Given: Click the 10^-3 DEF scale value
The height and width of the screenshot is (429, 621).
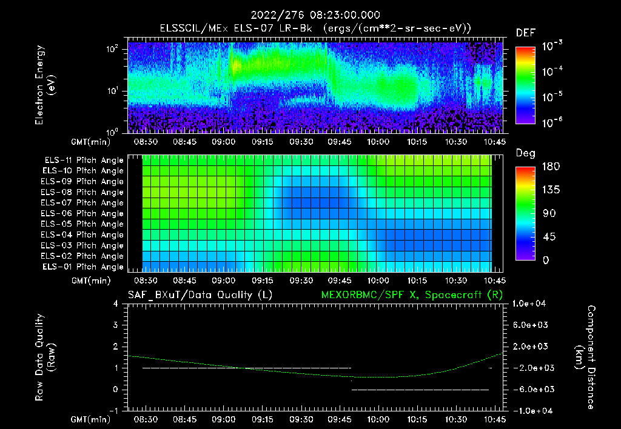Looking at the screenshot, I should pos(552,45).
